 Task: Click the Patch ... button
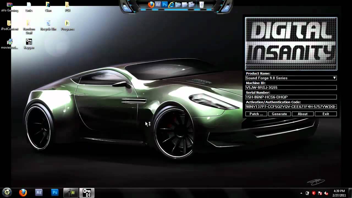coord(256,114)
